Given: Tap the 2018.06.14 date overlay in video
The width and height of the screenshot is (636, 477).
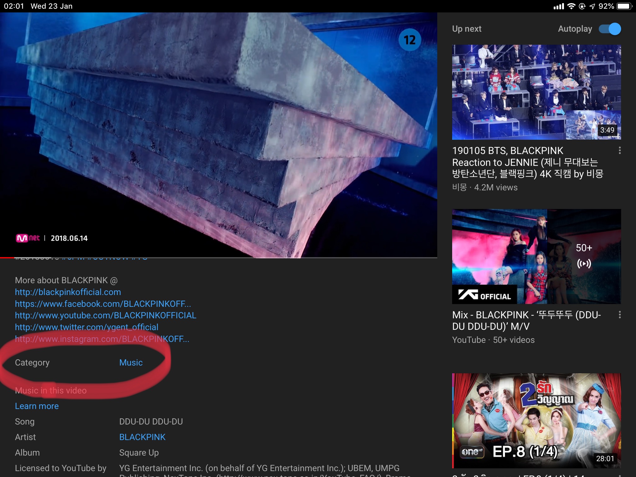Looking at the screenshot, I should pos(69,238).
